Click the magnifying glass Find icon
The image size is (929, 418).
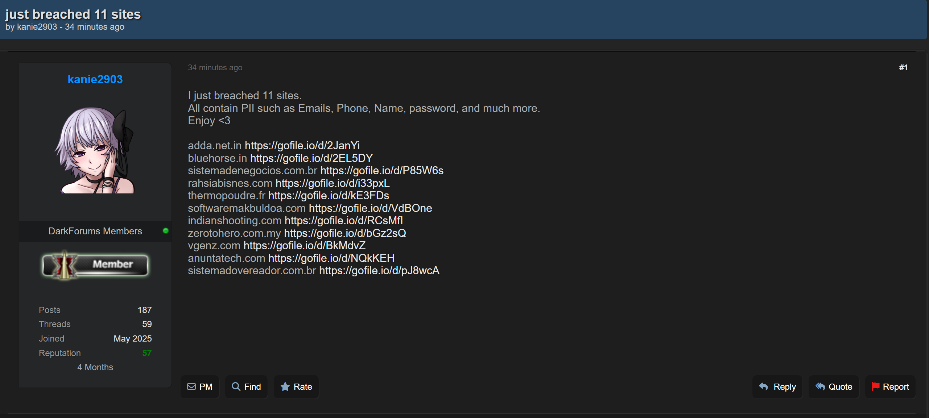click(236, 386)
